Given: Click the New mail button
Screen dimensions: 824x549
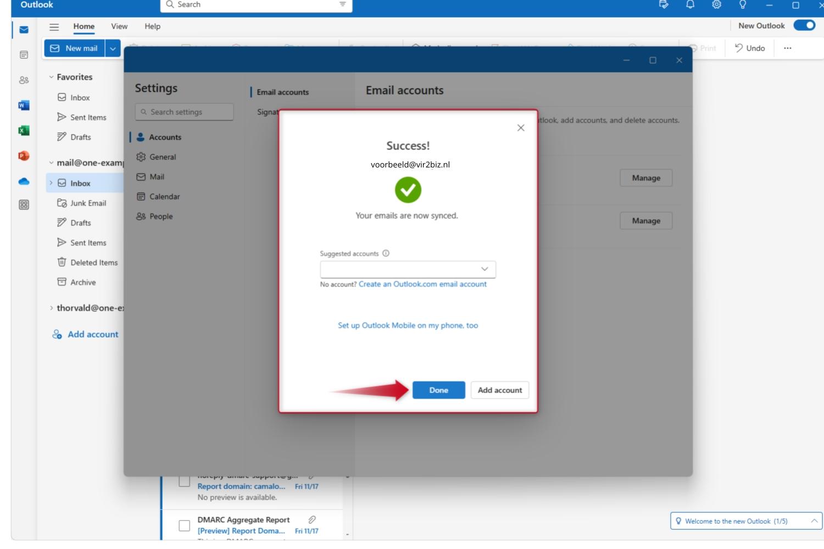Looking at the screenshot, I should pos(75,48).
